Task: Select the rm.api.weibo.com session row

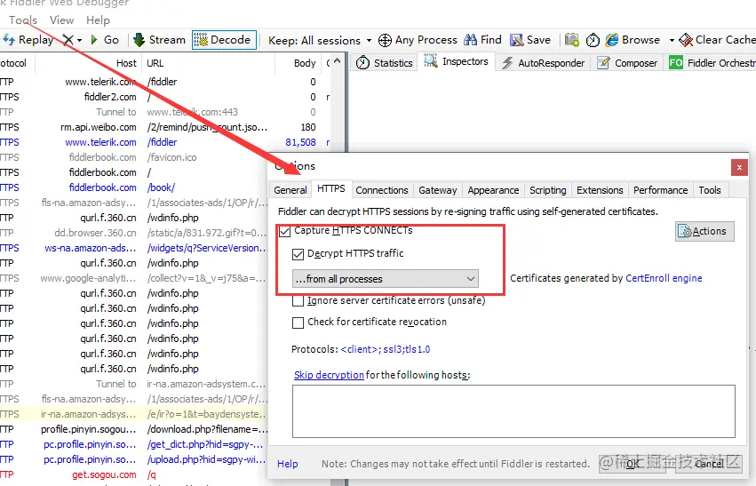Action: [x=165, y=127]
